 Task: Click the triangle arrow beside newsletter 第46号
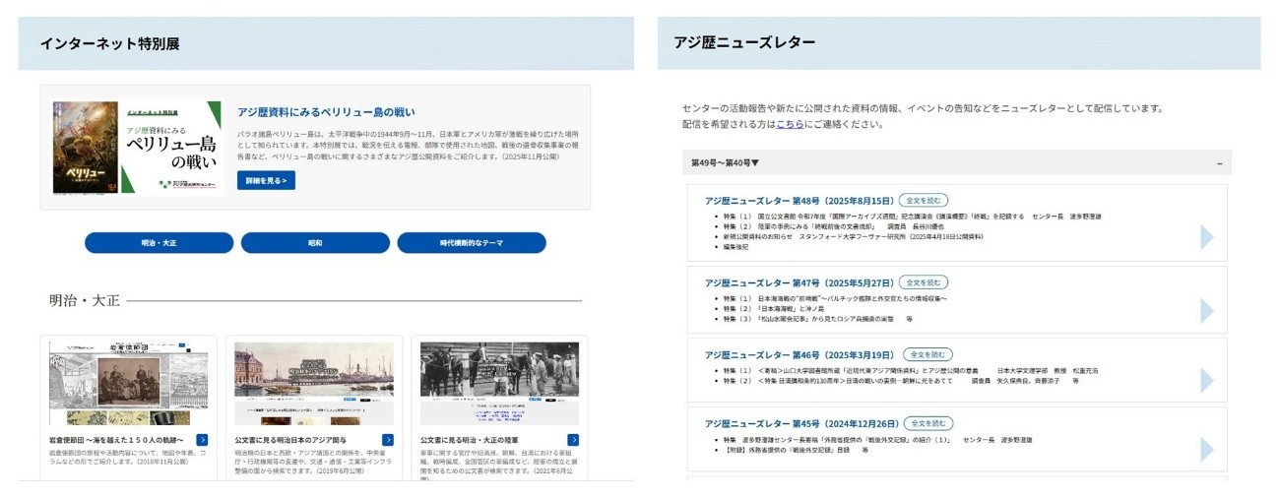pos(1206,380)
